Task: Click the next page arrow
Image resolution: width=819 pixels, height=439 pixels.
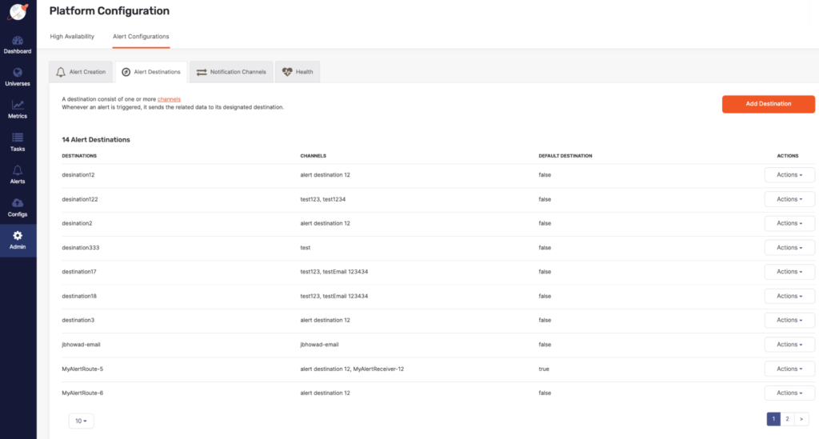Action: (801, 419)
